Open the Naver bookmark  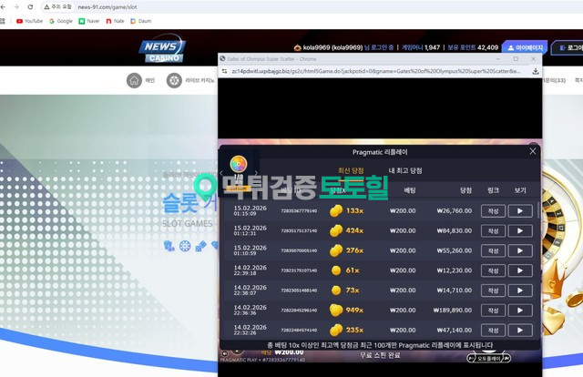point(88,20)
